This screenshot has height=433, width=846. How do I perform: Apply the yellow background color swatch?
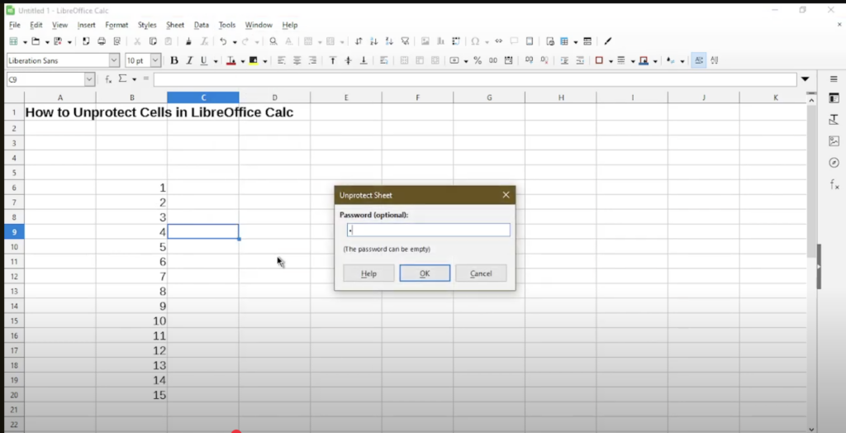point(253,60)
